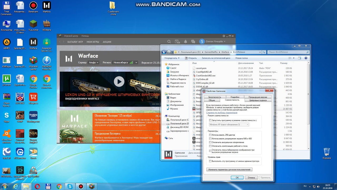
Task: Click the Explorer search field 'Поиск: Bin32Release'
Action: pyautogui.click(x=288, y=52)
